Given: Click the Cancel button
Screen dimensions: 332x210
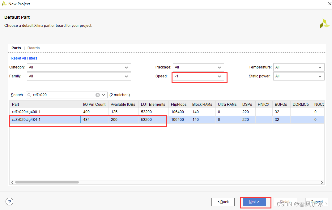Looking at the screenshot, I should click(317, 202).
